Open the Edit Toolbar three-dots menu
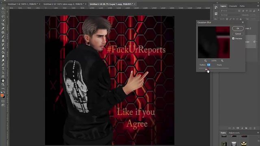 click(3, 88)
